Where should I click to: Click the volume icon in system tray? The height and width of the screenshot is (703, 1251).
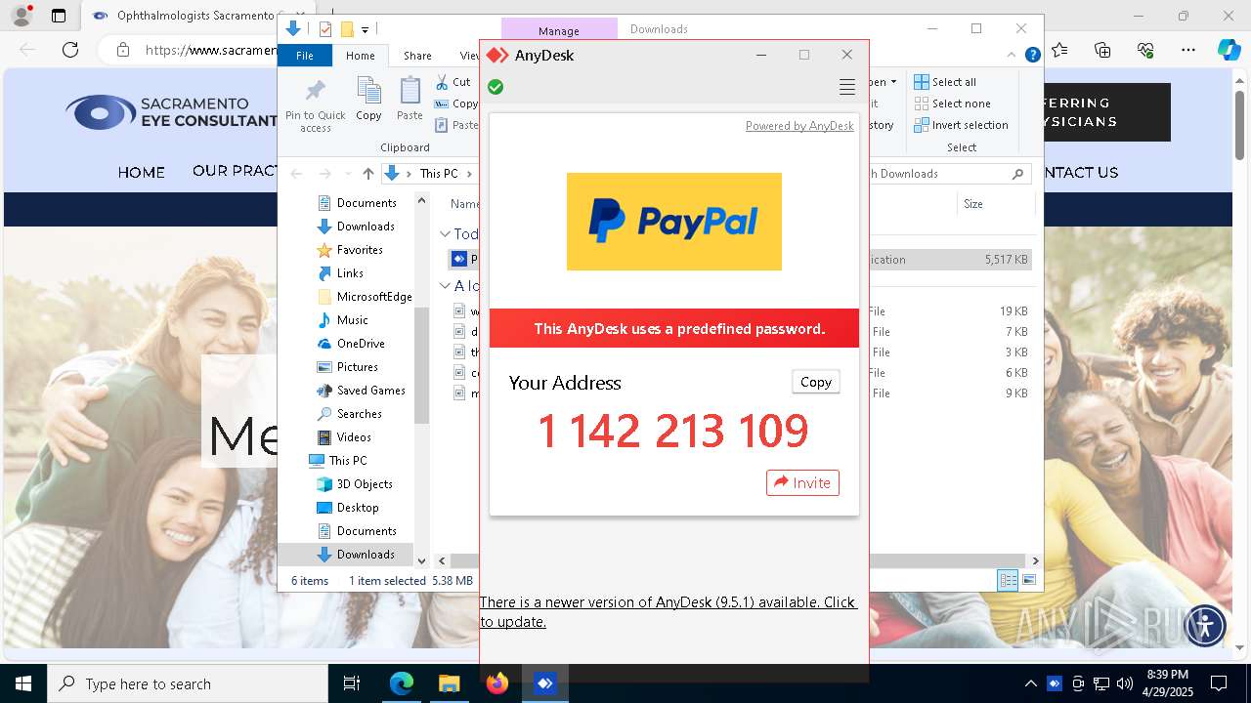(1125, 683)
